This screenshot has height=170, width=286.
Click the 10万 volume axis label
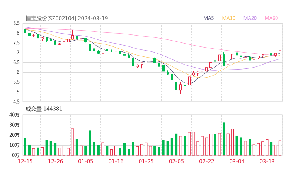[x=14, y=145]
